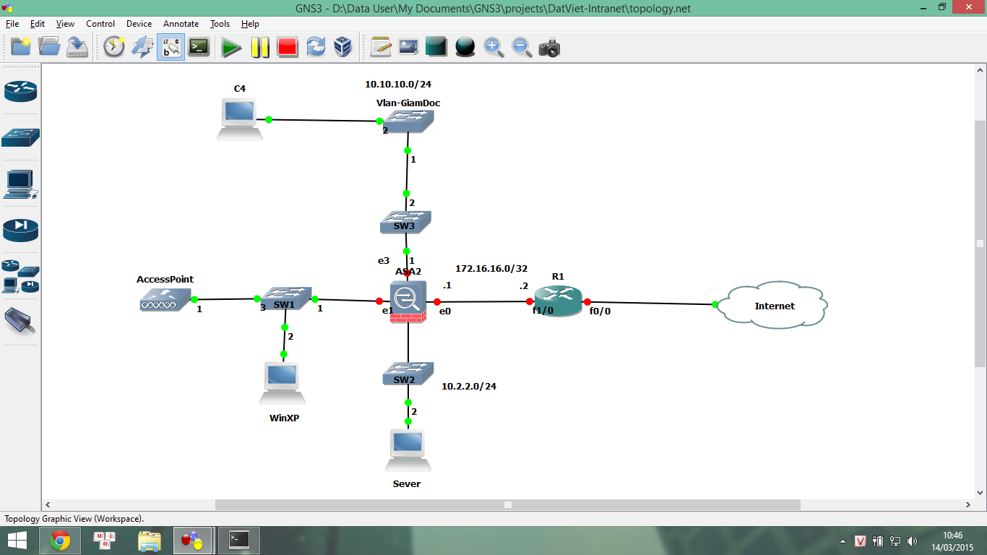Click the 10.10.10.0/24 network label
The width and height of the screenshot is (987, 555).
point(398,85)
